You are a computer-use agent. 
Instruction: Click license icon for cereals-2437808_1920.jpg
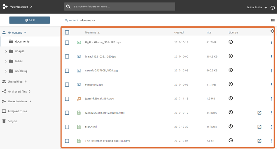(231, 70)
